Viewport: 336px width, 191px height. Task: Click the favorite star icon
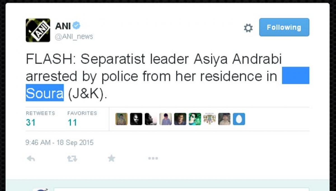tap(111, 158)
